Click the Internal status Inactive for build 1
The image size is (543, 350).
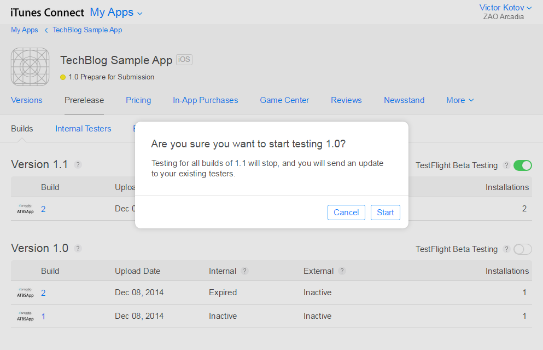[223, 317]
